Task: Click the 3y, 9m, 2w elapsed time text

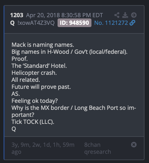Action: point(43,148)
